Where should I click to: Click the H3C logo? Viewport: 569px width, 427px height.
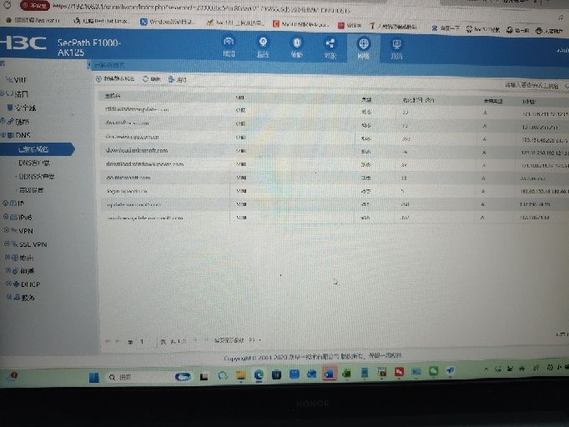click(x=23, y=43)
